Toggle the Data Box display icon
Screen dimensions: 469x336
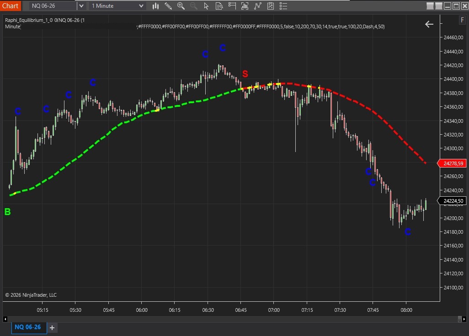[219, 6]
